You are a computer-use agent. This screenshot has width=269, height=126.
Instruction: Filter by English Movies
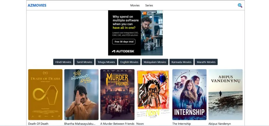tap(129, 62)
